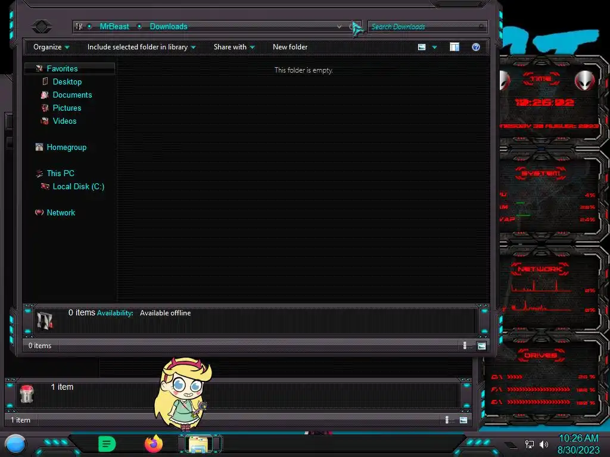Select Local Disk (C:) in the navigation pane
Screen dimensions: 610x457
[x=78, y=186]
